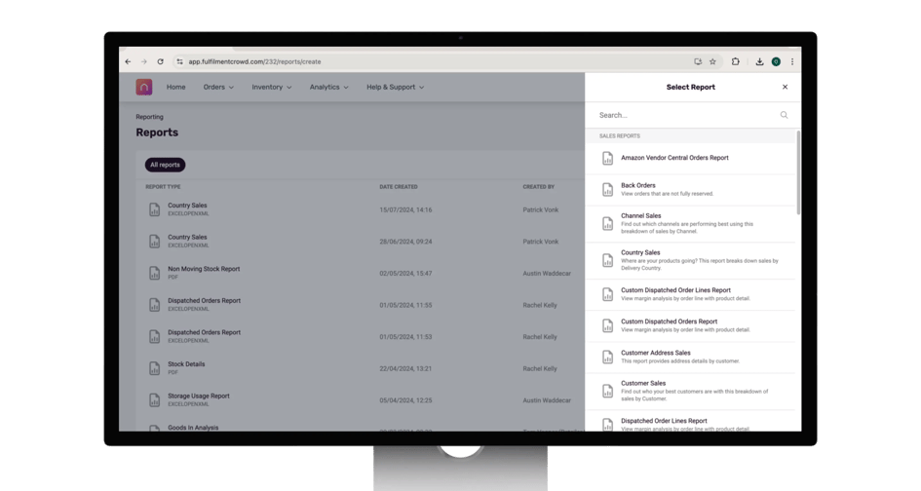The image size is (921, 491).
Task: Open Dispatched Orders Report dated 01/05/2024, 11:55
Action: 360,305
